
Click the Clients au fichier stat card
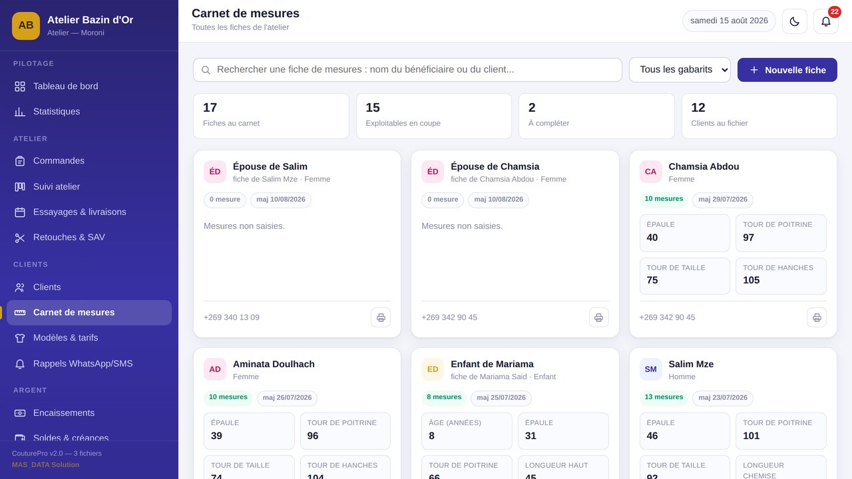point(759,116)
